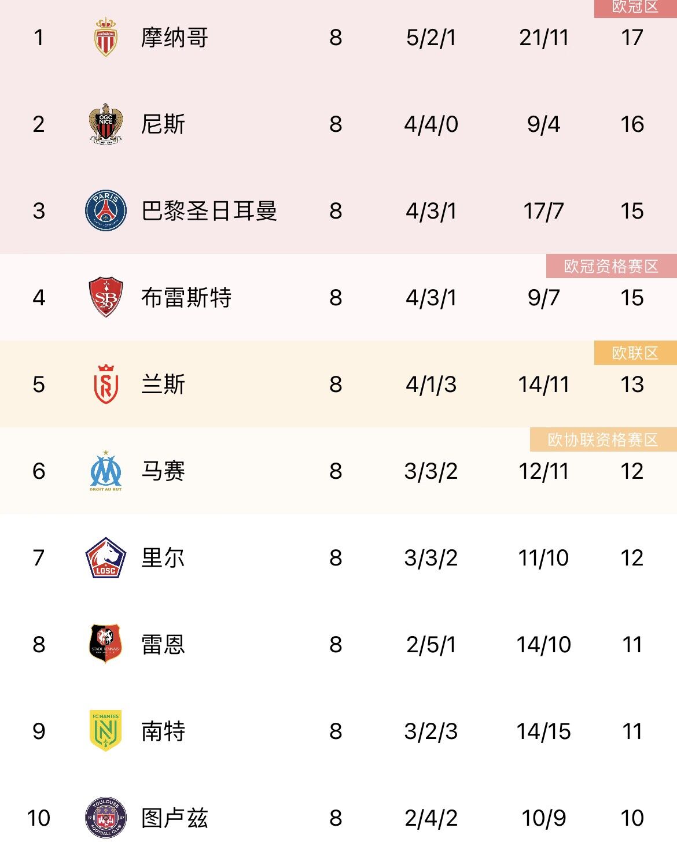
Task: Tap the Olympique Marseille emblem
Action: [x=106, y=471]
